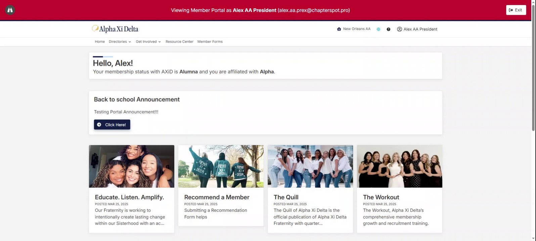Click the light blue gear icon
The height and width of the screenshot is (241, 536).
(378, 29)
